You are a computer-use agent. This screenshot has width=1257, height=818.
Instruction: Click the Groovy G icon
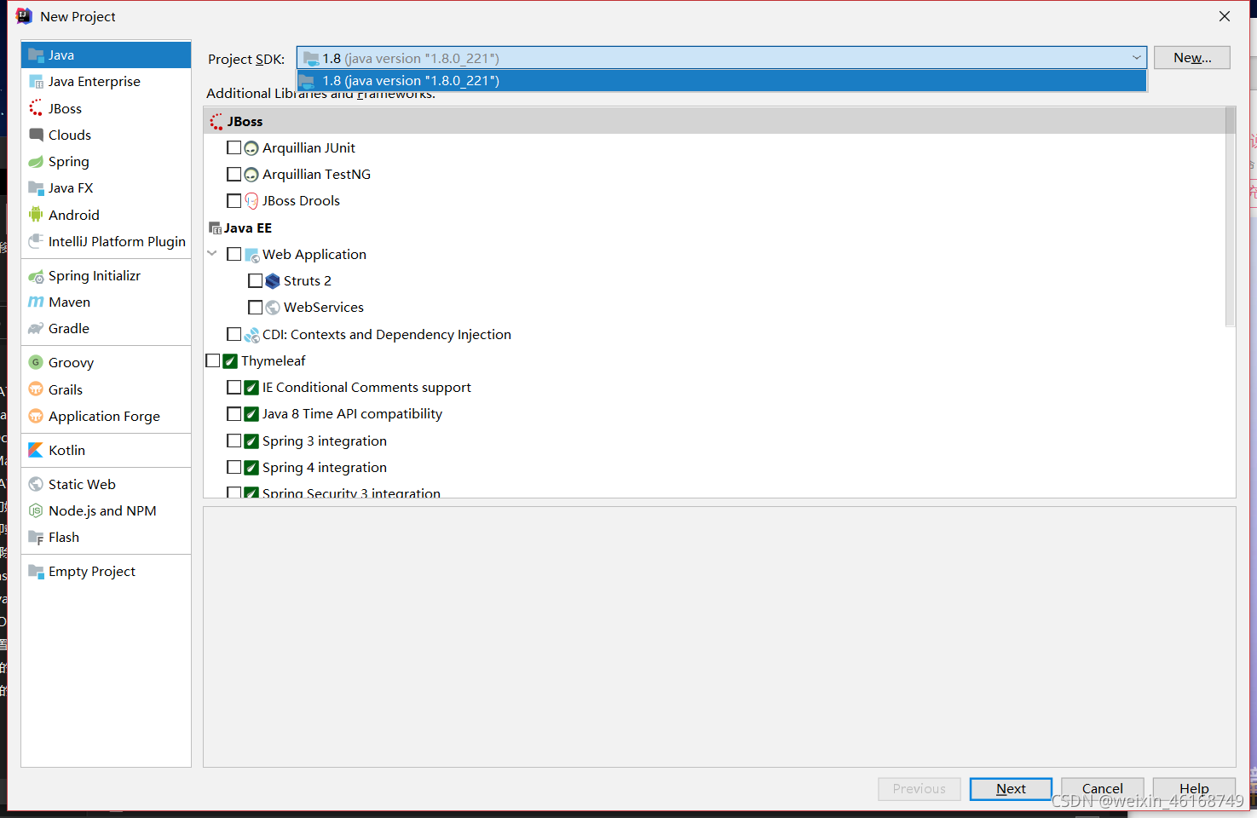point(36,362)
